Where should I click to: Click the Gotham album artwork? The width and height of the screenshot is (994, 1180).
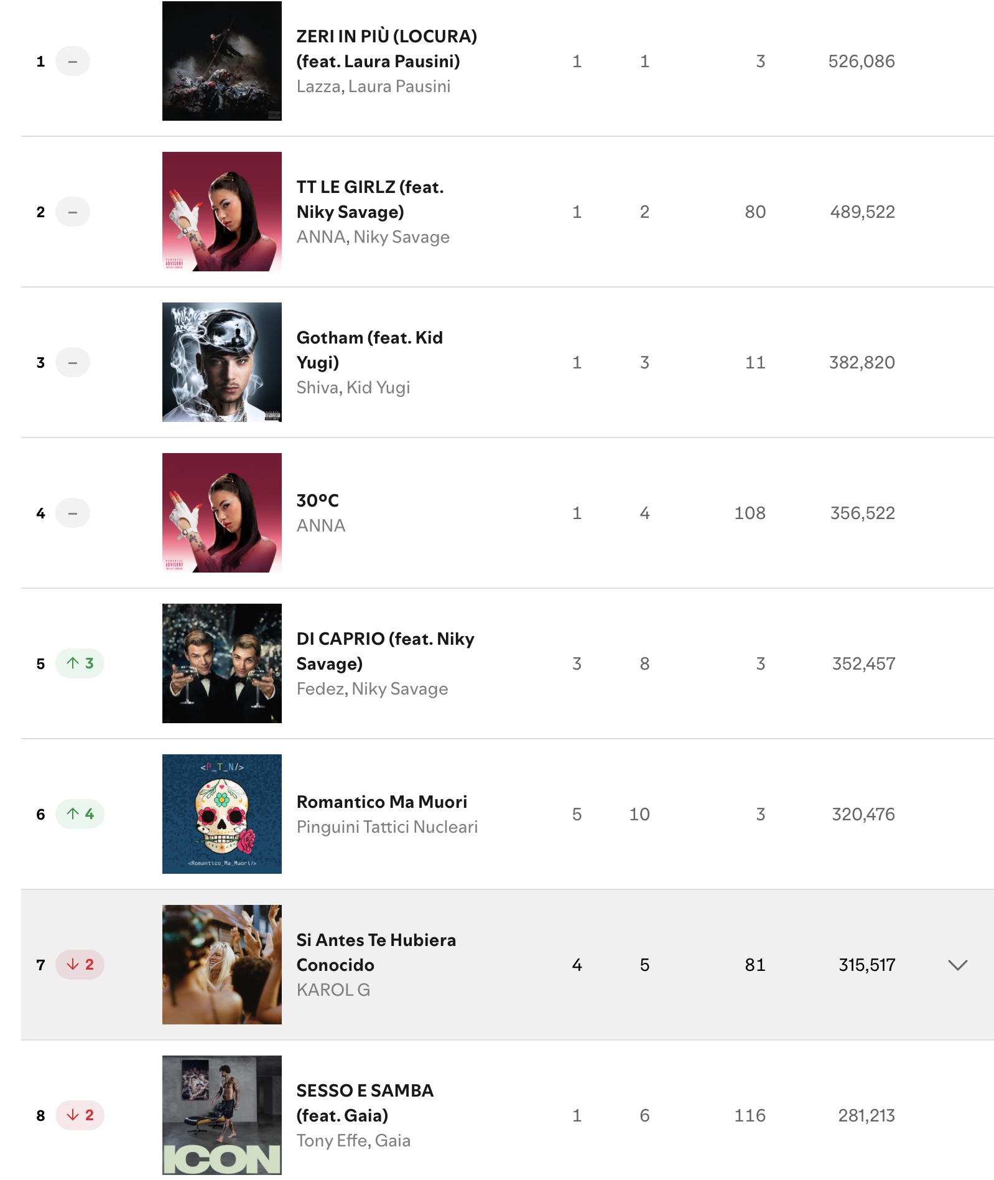[x=221, y=362]
